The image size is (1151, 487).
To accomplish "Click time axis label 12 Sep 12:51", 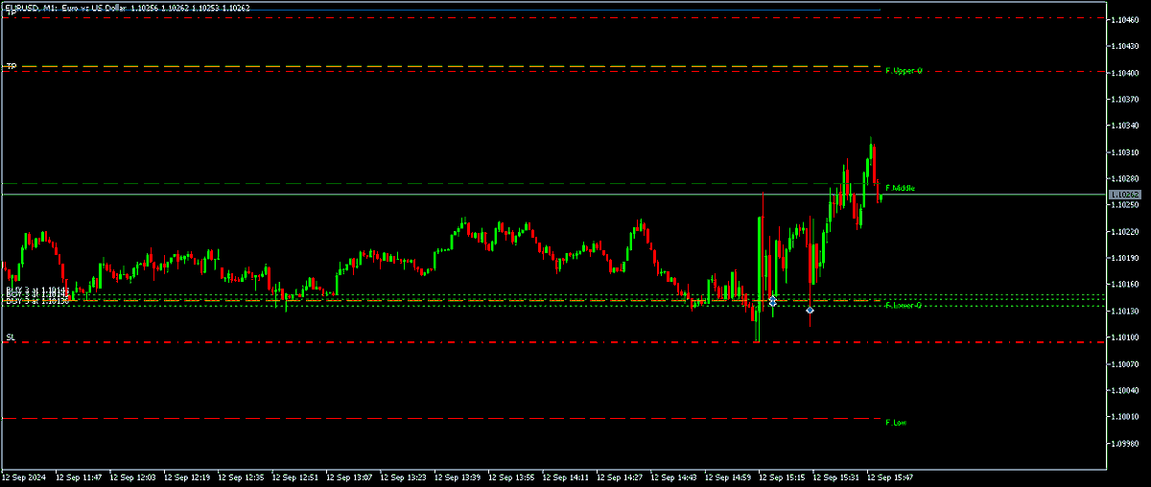I will click(x=295, y=476).
